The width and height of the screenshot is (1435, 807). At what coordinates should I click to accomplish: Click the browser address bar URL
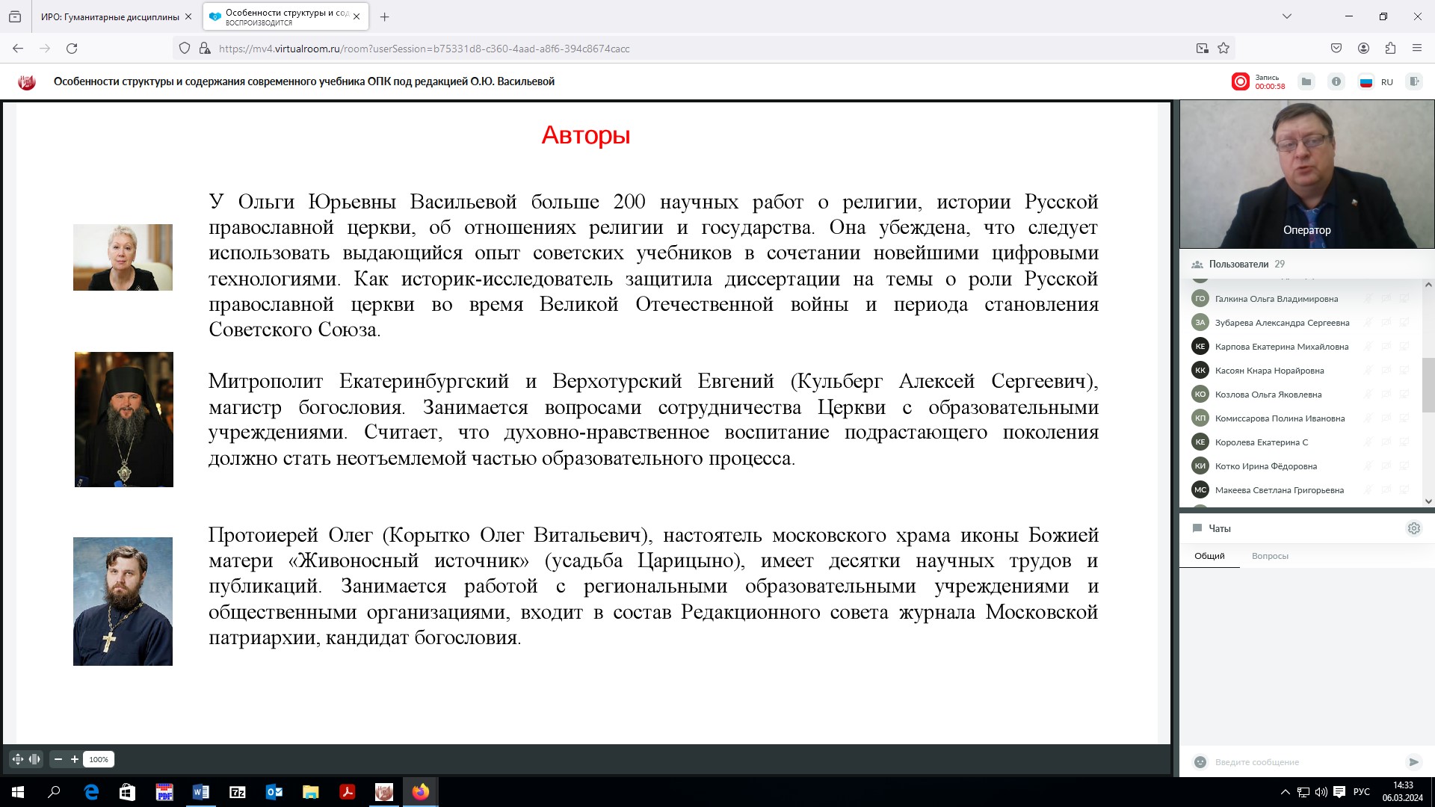coord(424,49)
